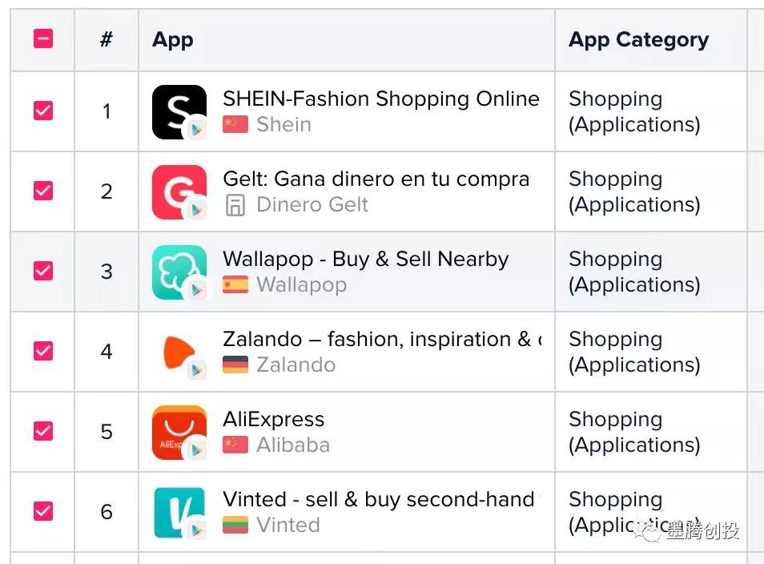Uncheck the AliExpress row checkbox
Screen dimensions: 764x564
click(42, 432)
